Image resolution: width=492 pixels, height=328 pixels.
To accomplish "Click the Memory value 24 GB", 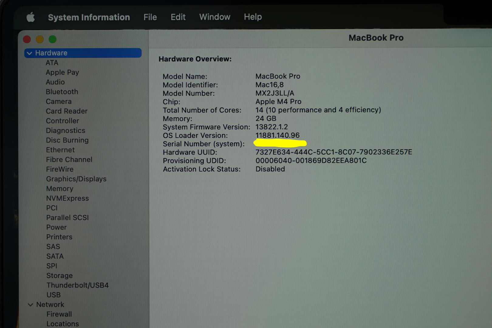I will [266, 118].
